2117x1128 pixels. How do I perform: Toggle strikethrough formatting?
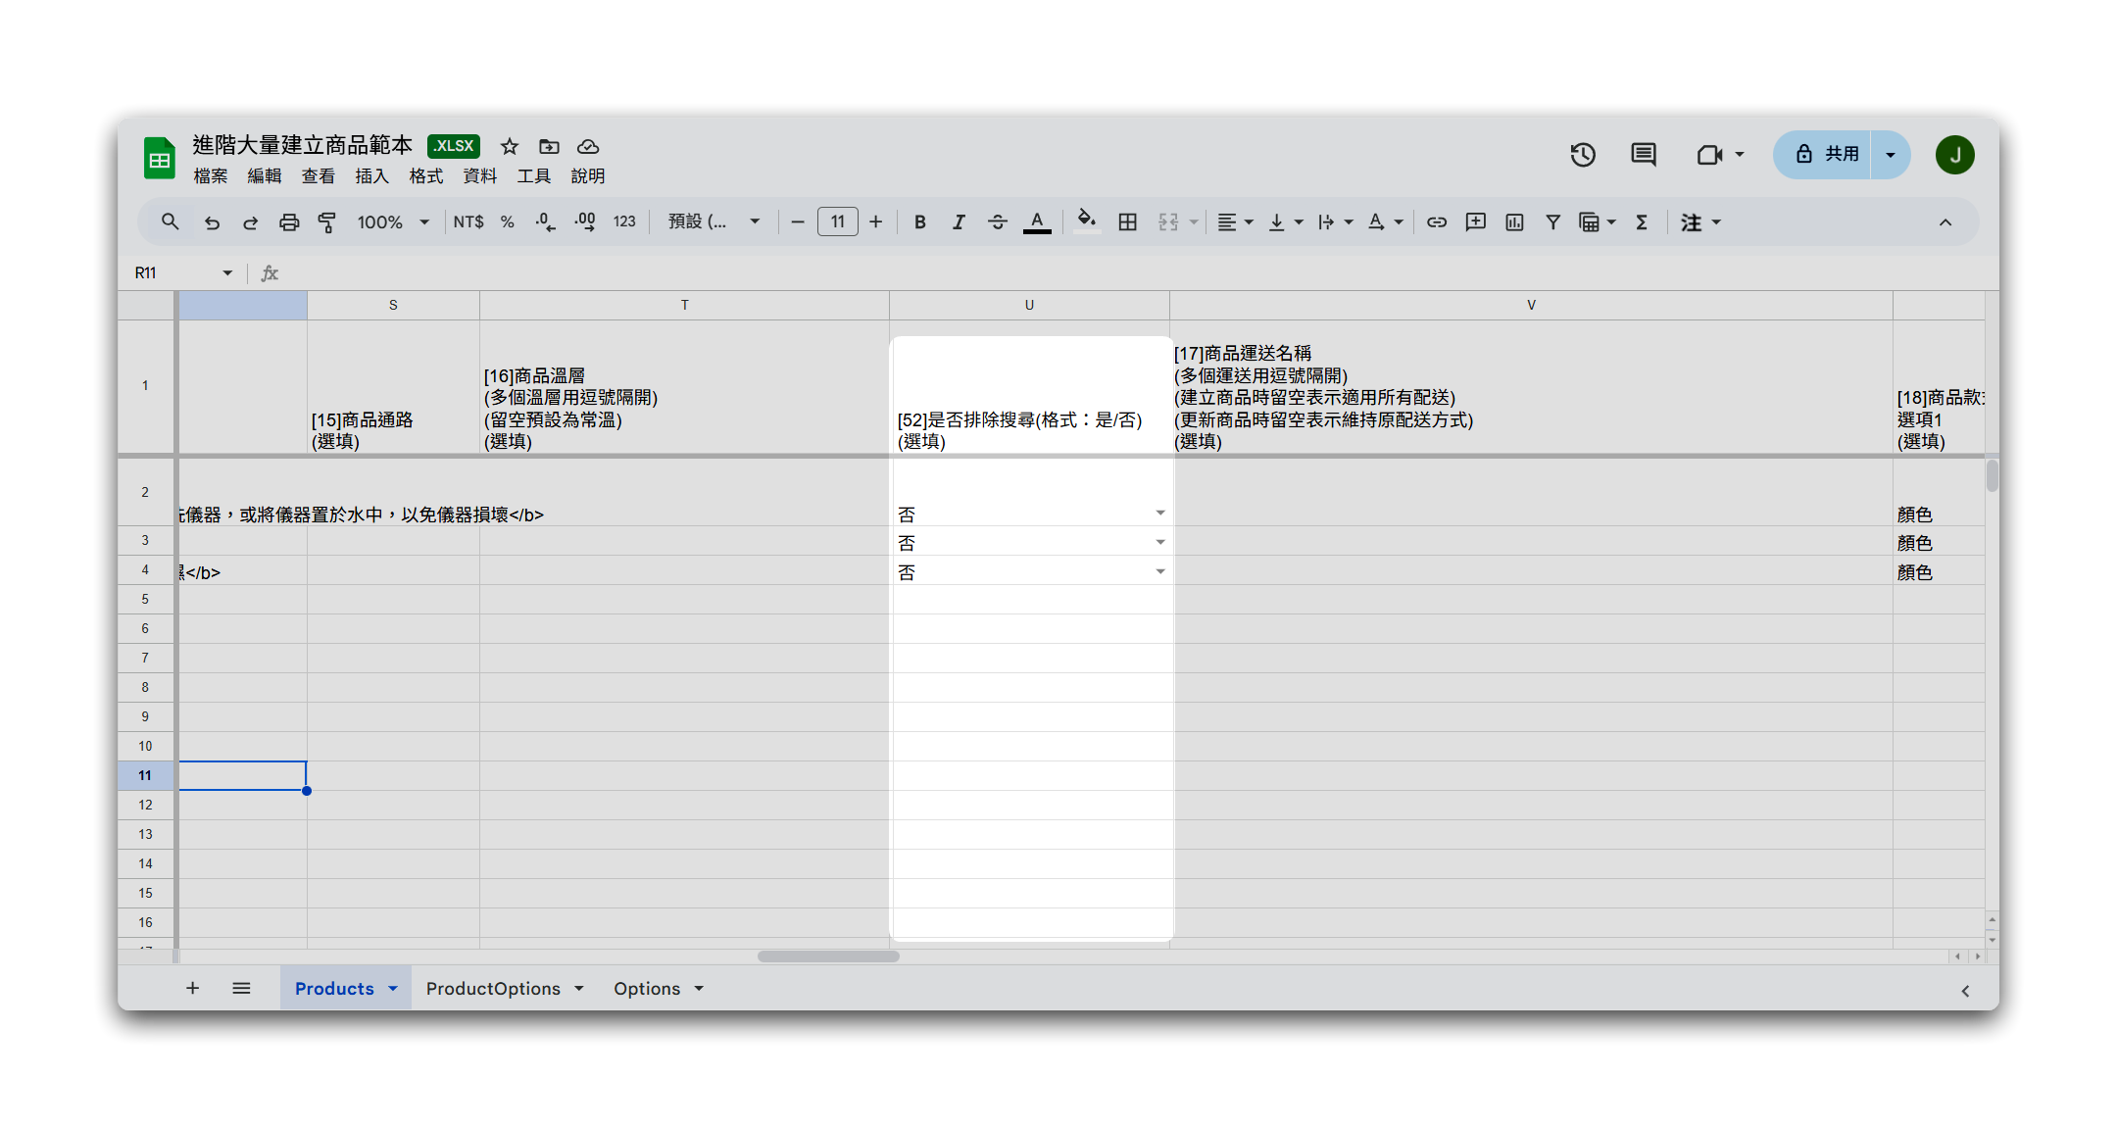(x=997, y=222)
